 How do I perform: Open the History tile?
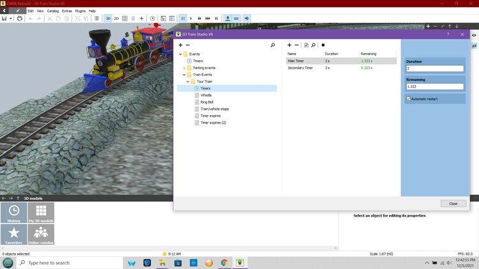click(14, 213)
